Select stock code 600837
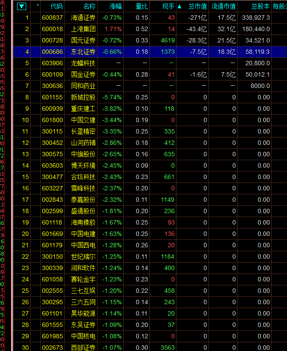The image size is (287, 351). [x=52, y=18]
